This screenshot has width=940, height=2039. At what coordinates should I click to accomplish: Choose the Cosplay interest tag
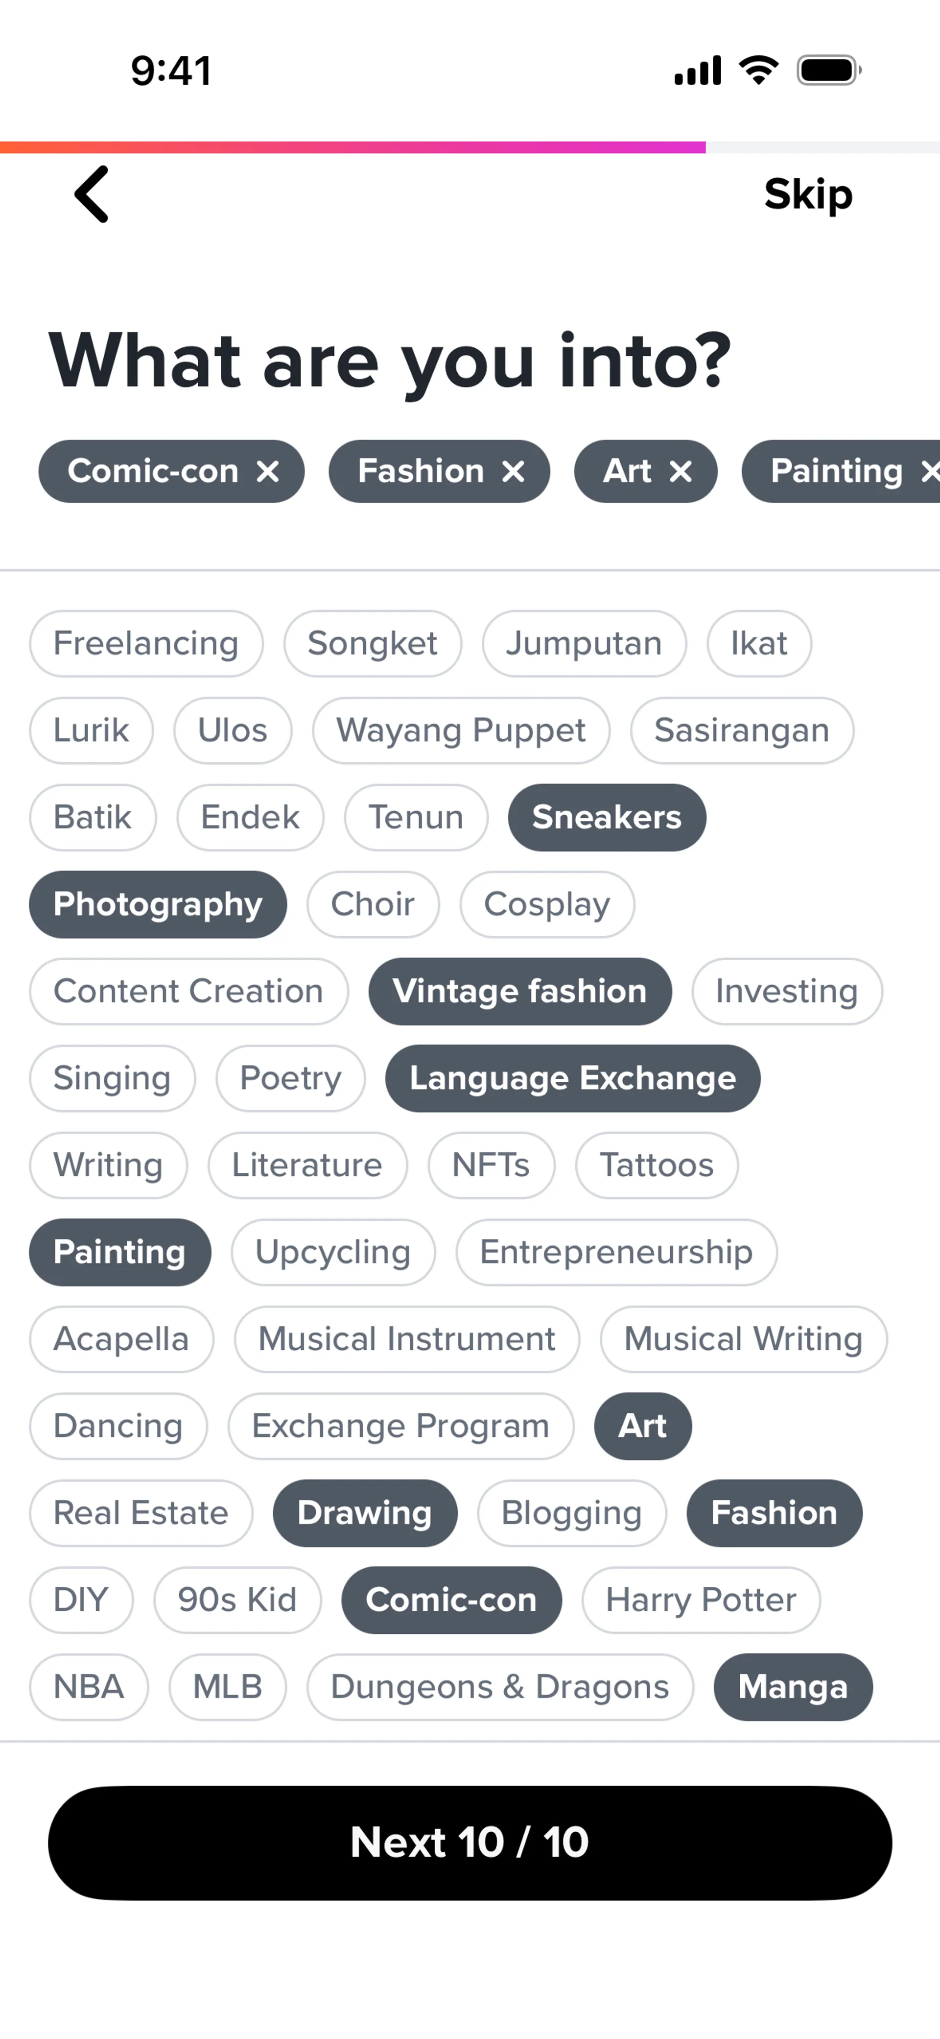pyautogui.click(x=547, y=905)
